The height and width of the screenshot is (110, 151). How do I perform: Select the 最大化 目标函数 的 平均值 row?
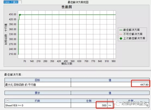[77, 85]
